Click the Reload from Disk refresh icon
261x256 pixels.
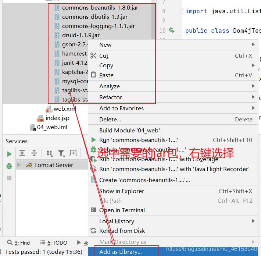click(x=93, y=231)
